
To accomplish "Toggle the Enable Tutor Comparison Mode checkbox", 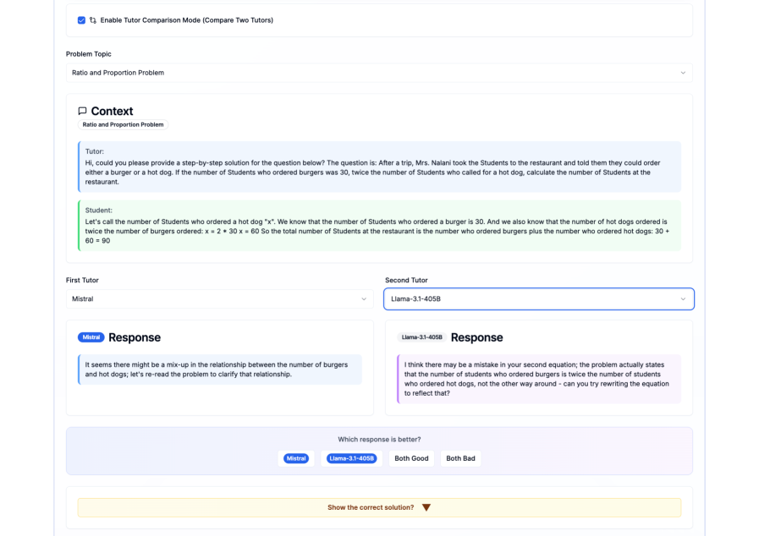I will (x=81, y=19).
